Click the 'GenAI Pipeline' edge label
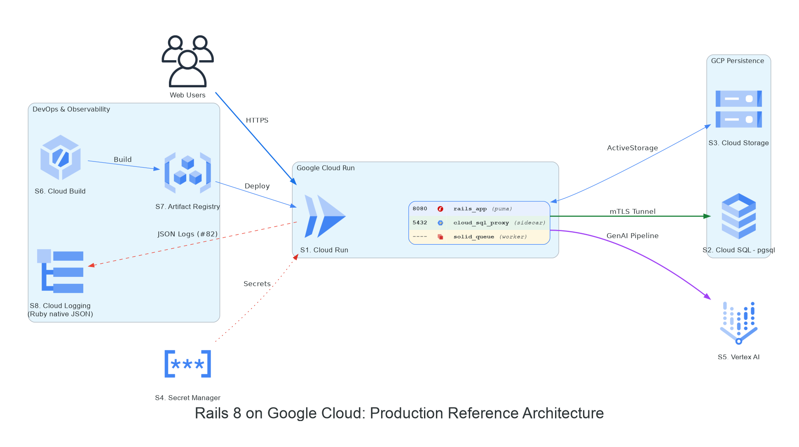 pyautogui.click(x=633, y=236)
